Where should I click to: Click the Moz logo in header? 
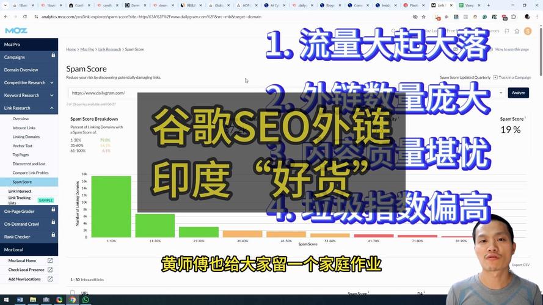16,30
